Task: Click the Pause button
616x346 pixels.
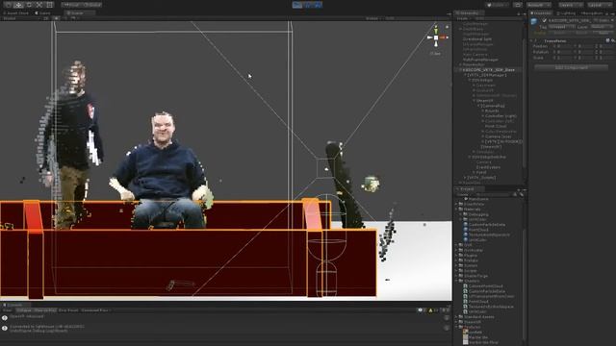Action: (308, 5)
